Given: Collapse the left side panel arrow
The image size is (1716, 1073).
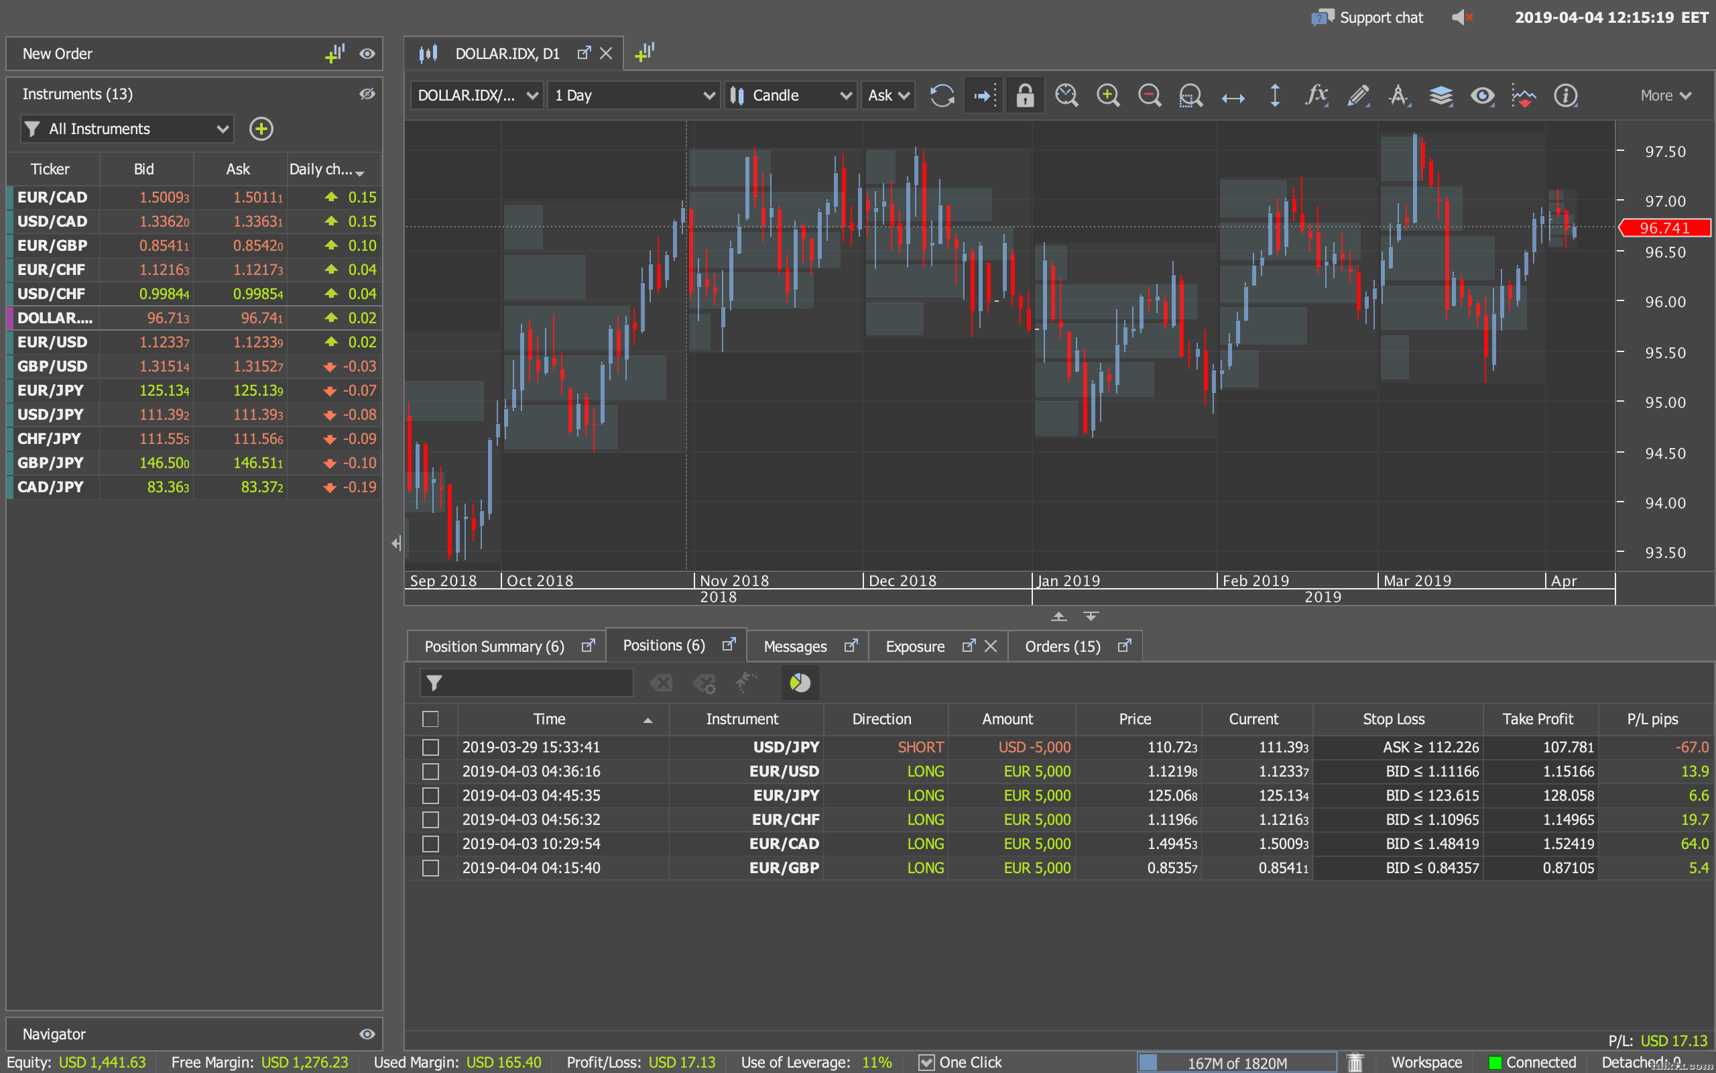Looking at the screenshot, I should [x=396, y=544].
